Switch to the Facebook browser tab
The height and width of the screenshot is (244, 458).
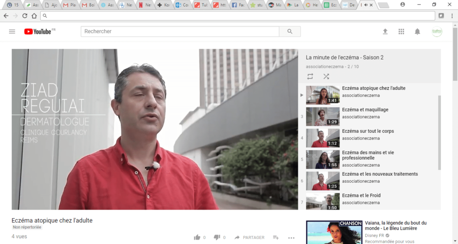point(240,5)
